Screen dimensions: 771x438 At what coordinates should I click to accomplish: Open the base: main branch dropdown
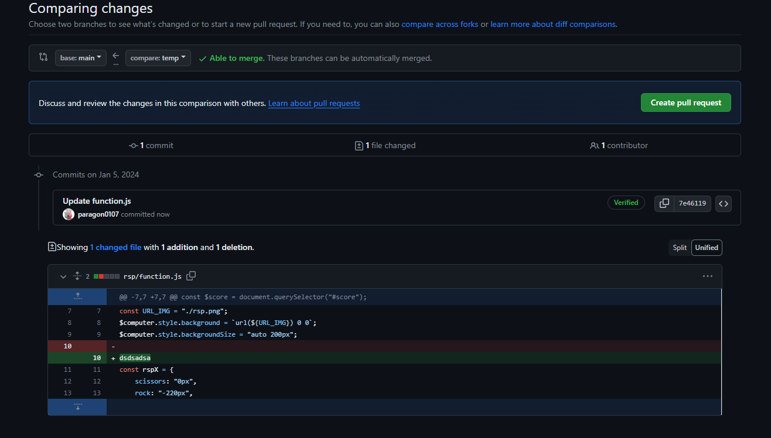81,58
